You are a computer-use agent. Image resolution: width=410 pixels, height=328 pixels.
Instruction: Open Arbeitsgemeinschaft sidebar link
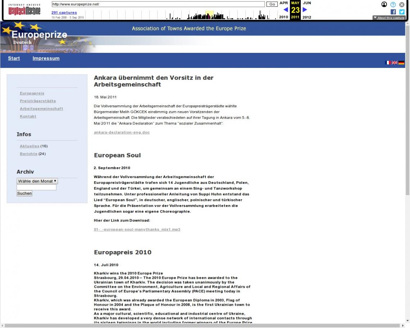[41, 109]
